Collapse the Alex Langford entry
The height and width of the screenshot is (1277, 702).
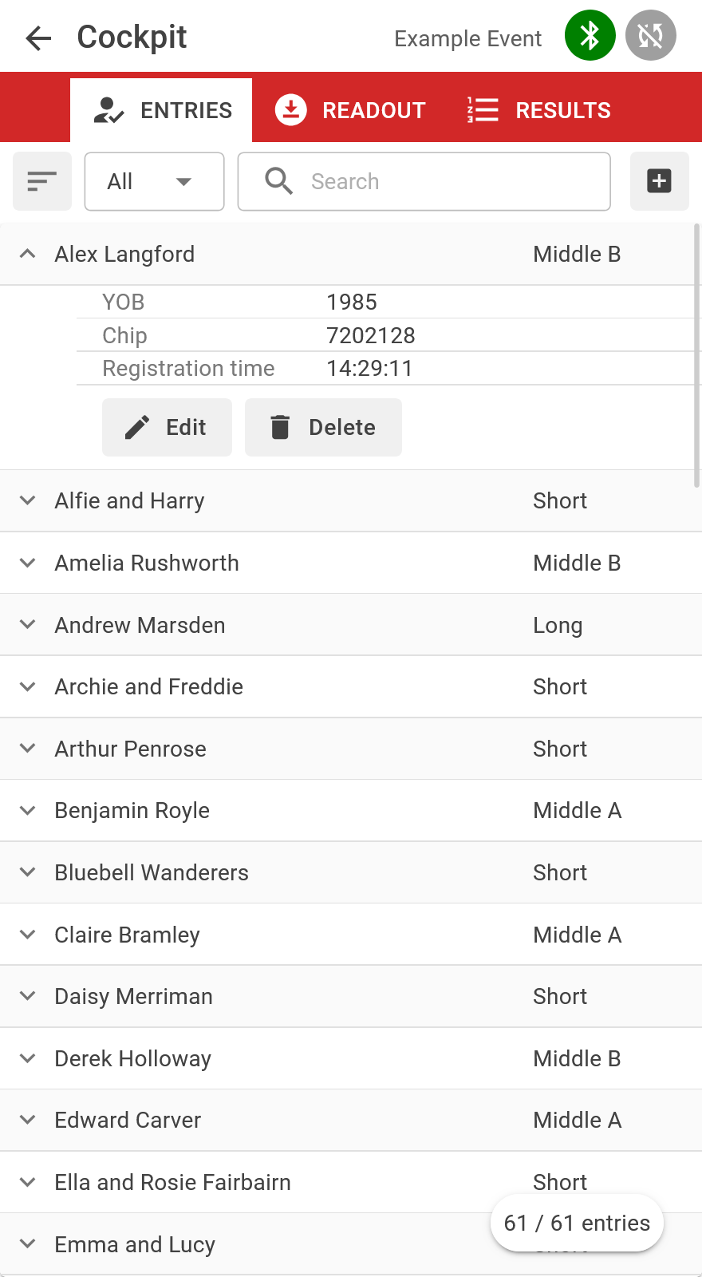pos(27,254)
